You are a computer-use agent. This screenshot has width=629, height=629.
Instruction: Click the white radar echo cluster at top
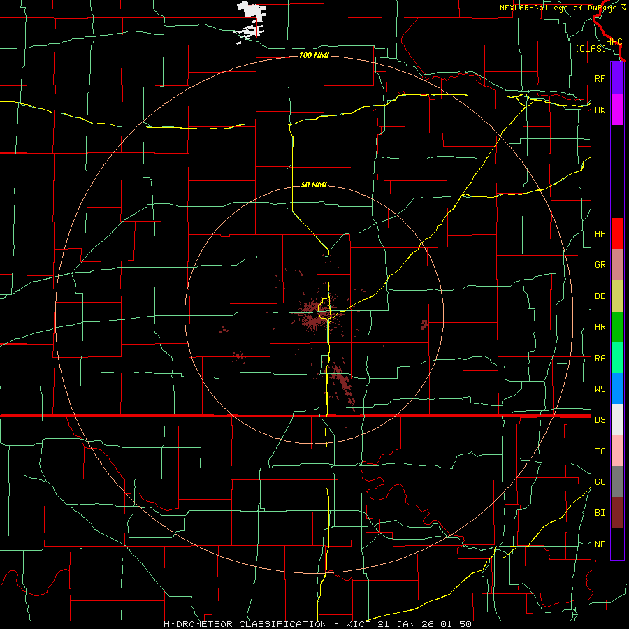(x=251, y=22)
